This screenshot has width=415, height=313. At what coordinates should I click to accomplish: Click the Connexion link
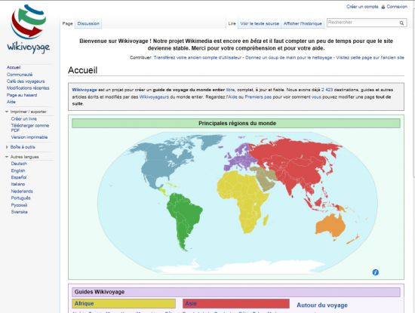point(397,7)
